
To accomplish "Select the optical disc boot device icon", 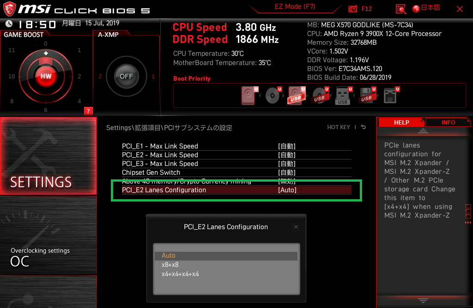I will (273, 96).
